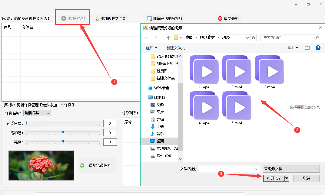The width and height of the screenshot is (325, 195).
Task: Expand the 文件名 combo dropdown arrow
Action: tap(257, 169)
